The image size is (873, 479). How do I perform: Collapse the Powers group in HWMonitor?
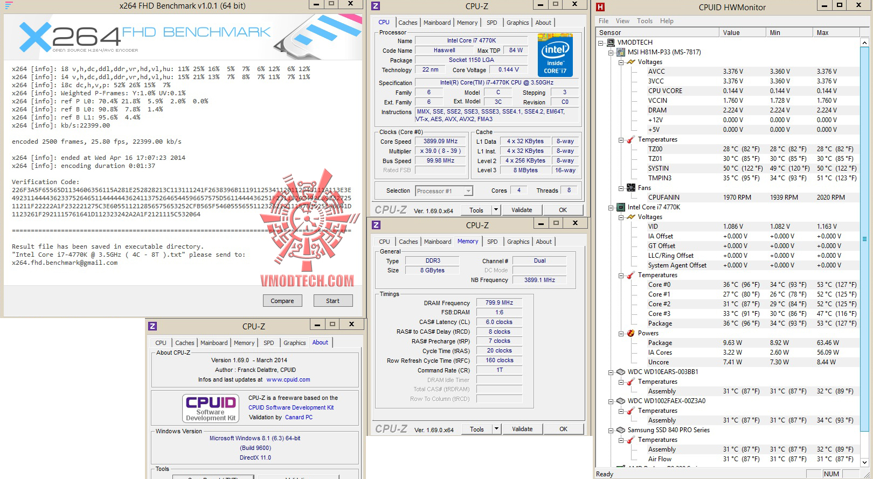point(621,333)
